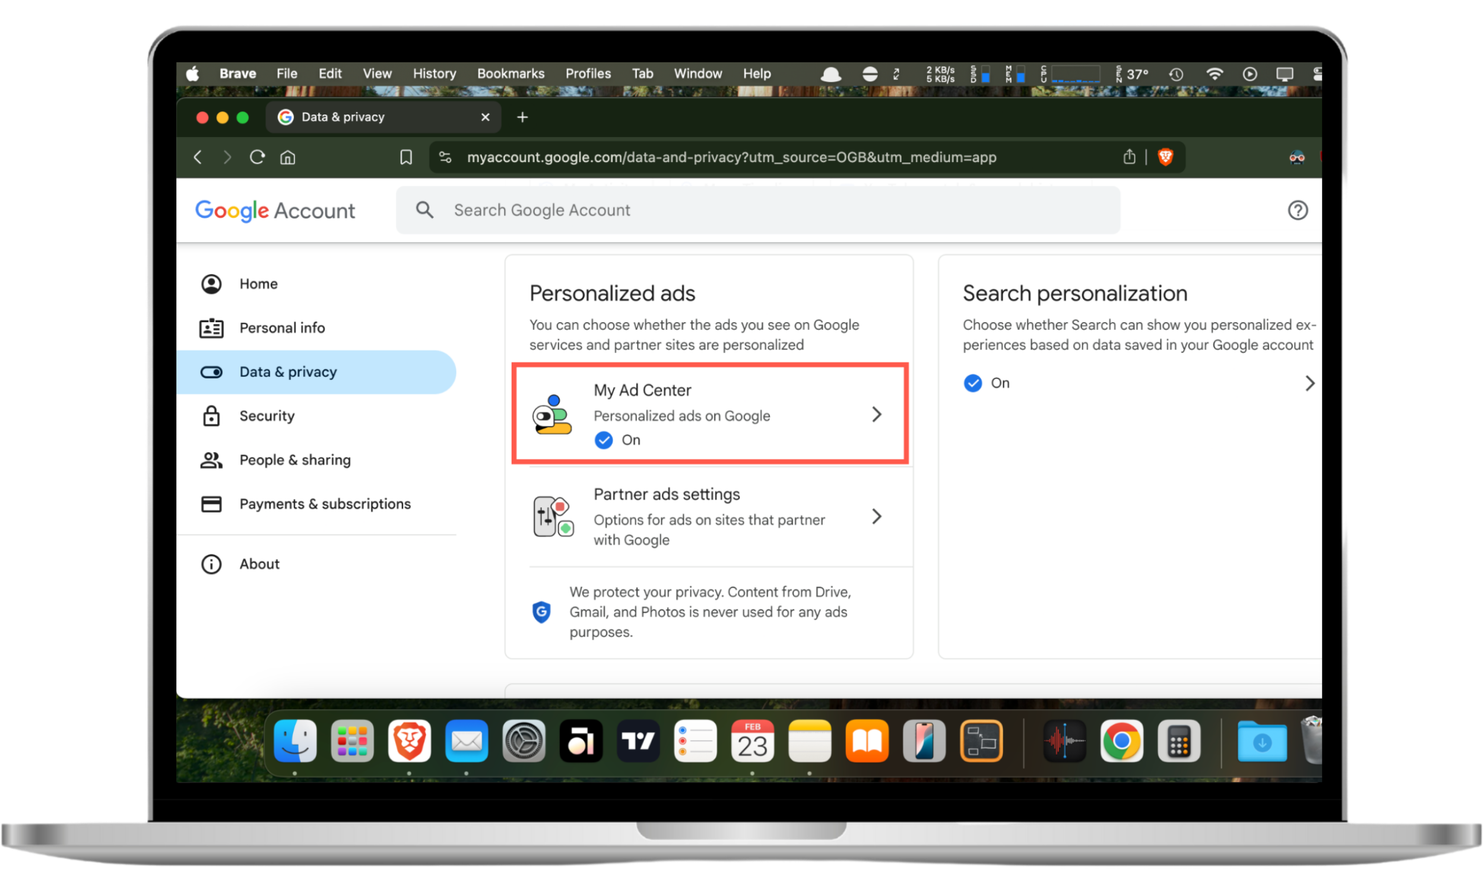Open the People & sharing section
This screenshot has height=890, width=1484.
point(294,459)
